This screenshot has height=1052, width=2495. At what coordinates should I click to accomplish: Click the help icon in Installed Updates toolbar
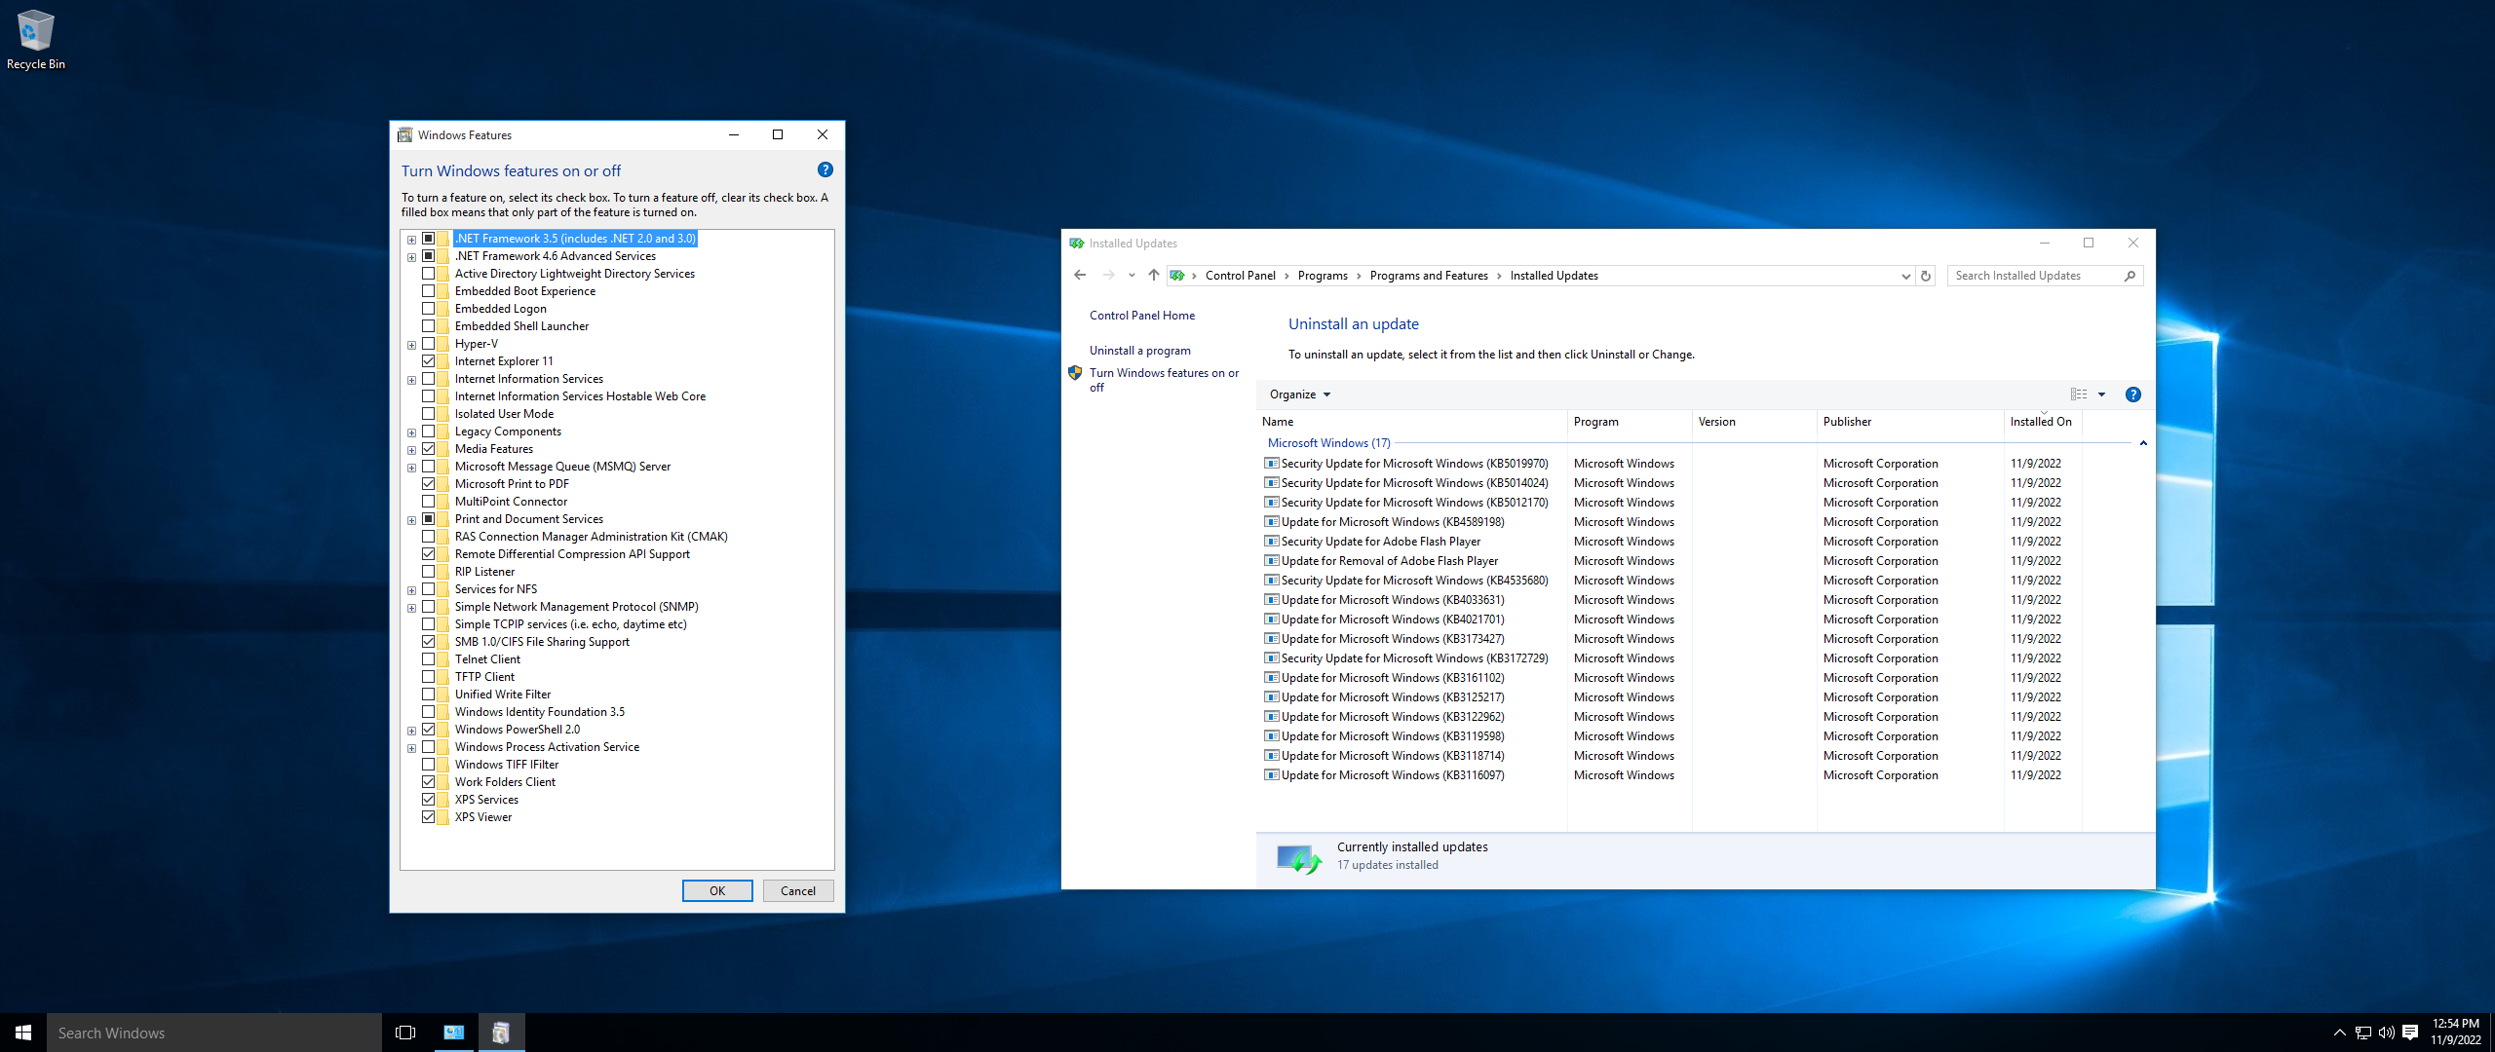point(2132,394)
